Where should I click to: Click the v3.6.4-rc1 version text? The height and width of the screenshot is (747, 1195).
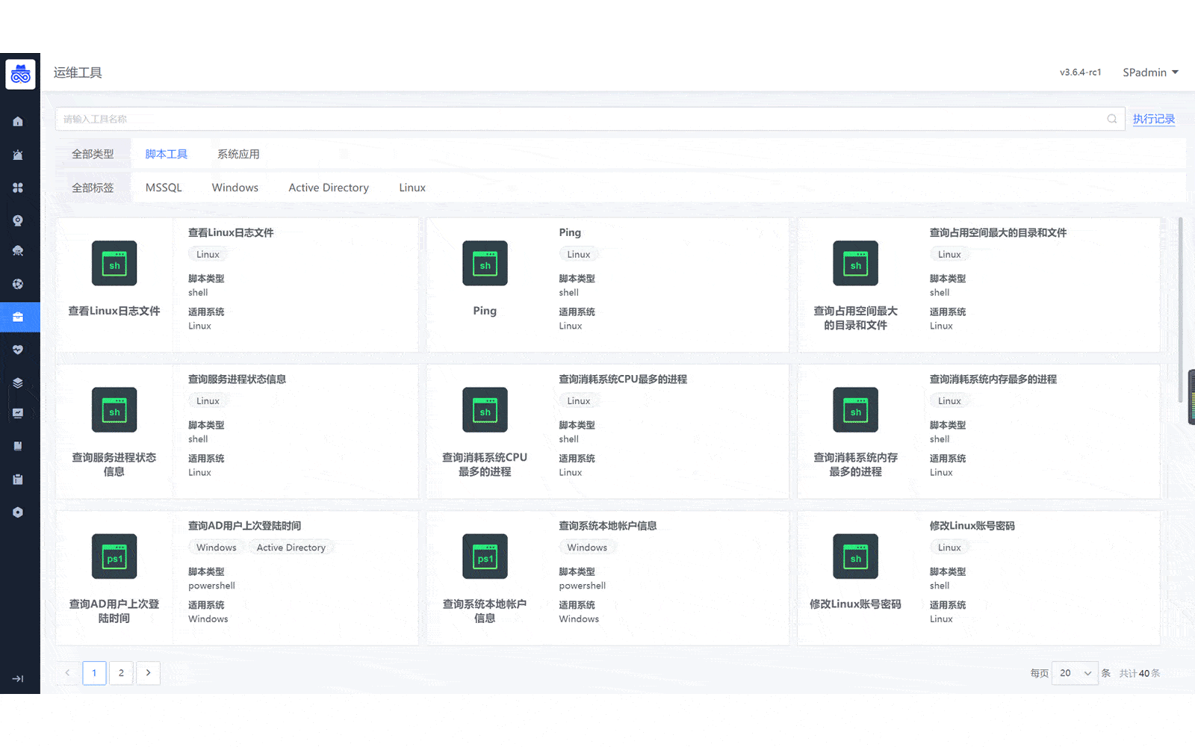[1080, 72]
